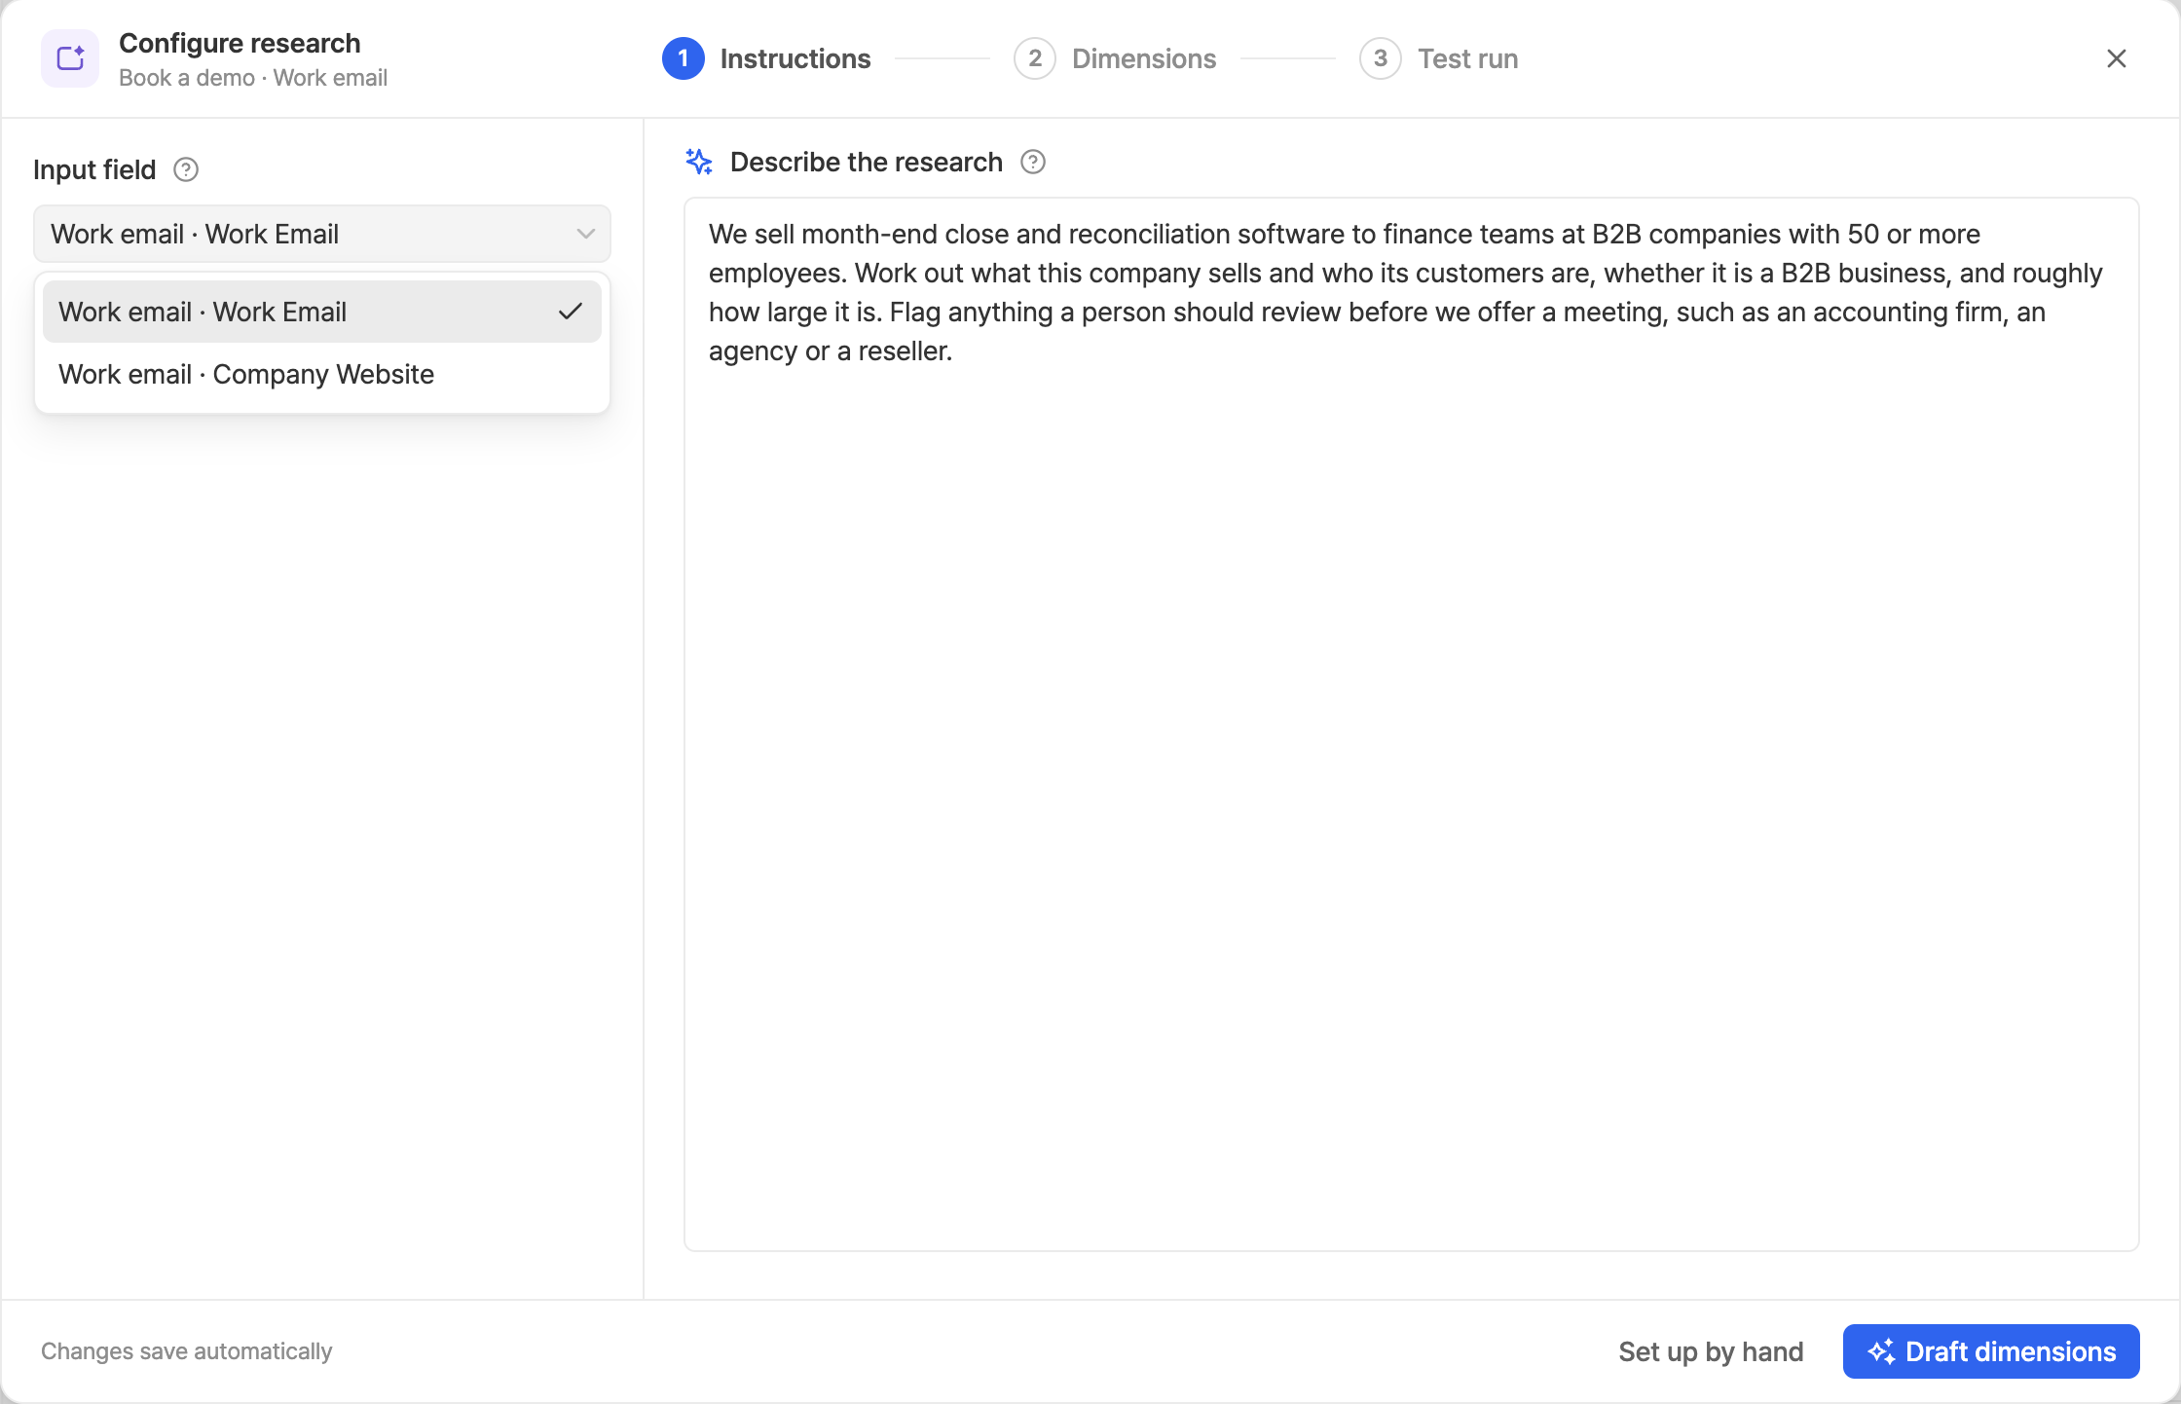This screenshot has width=2181, height=1404.
Task: Open step 3 Test run
Action: (1439, 58)
